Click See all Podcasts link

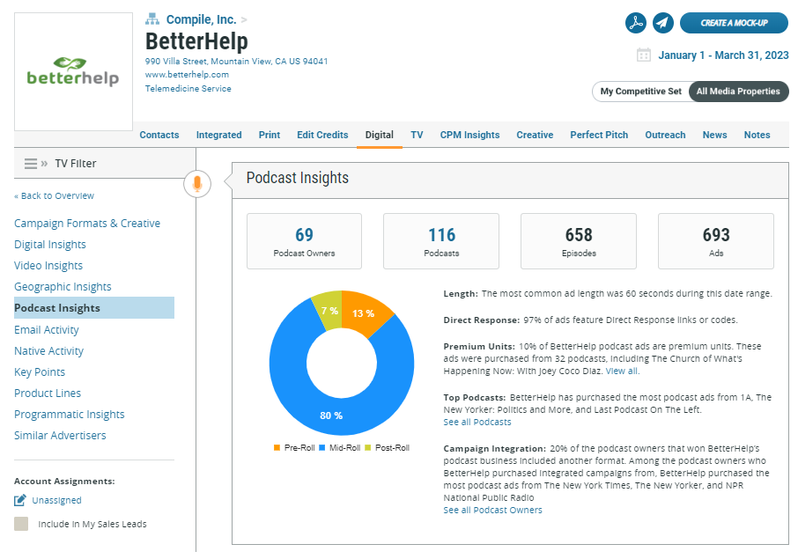tap(477, 423)
